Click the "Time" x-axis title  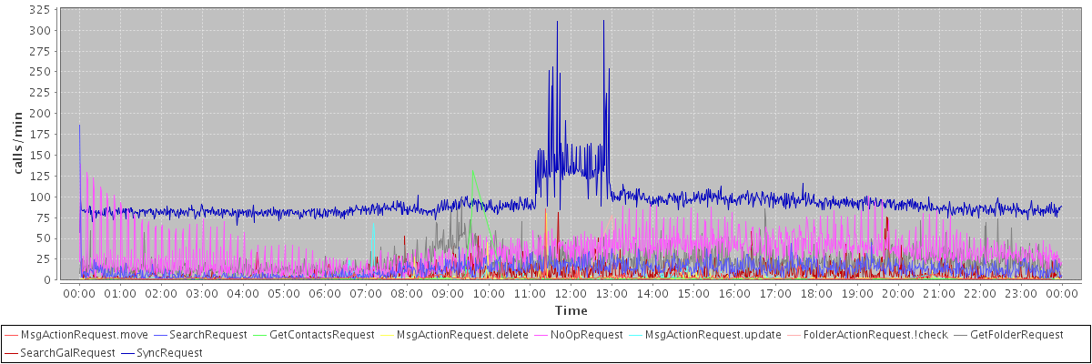pyautogui.click(x=571, y=311)
